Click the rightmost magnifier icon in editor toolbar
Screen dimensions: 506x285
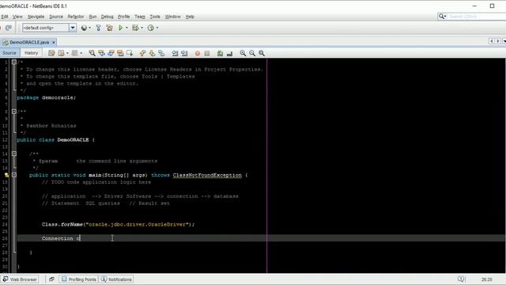coord(262,53)
